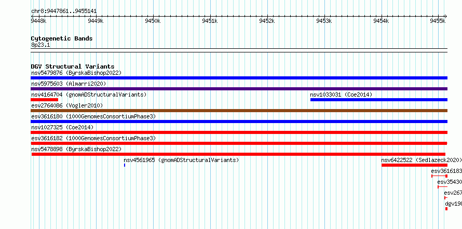Click the 9448k ruler tick label
The image size is (462, 229).
click(x=38, y=21)
